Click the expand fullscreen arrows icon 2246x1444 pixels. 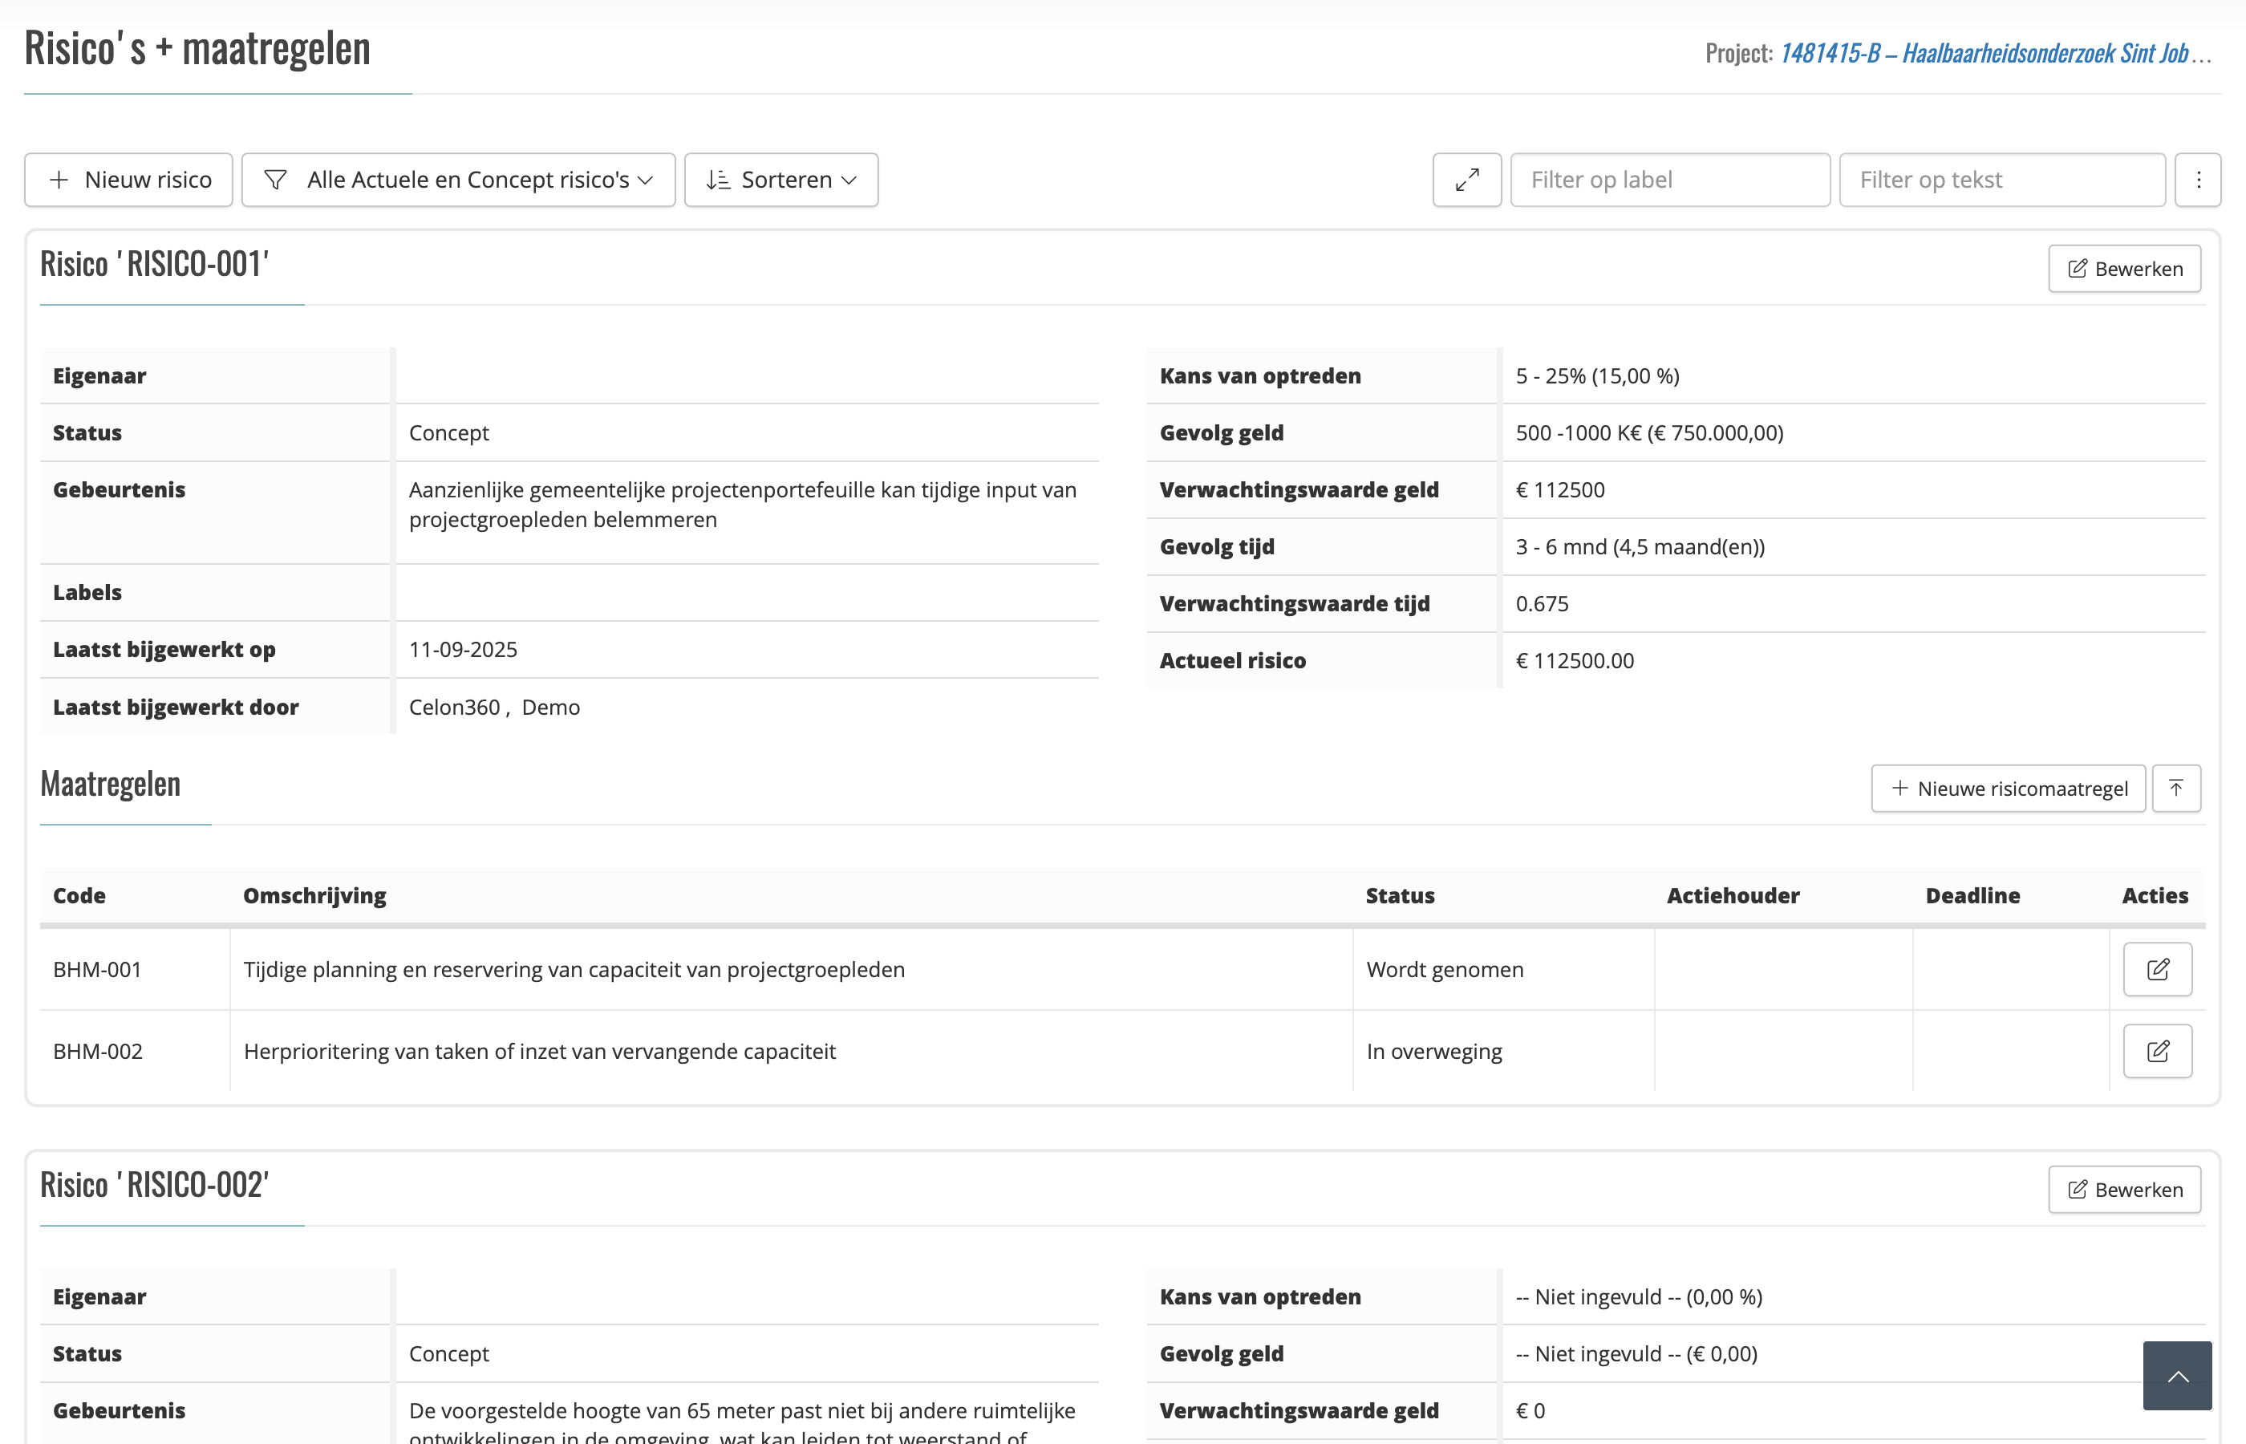click(1466, 179)
